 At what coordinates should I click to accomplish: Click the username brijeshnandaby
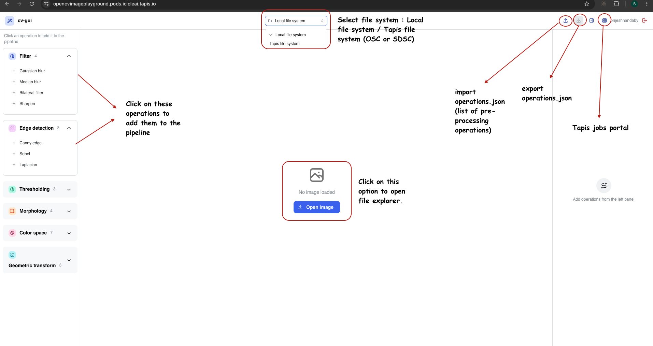point(624,20)
